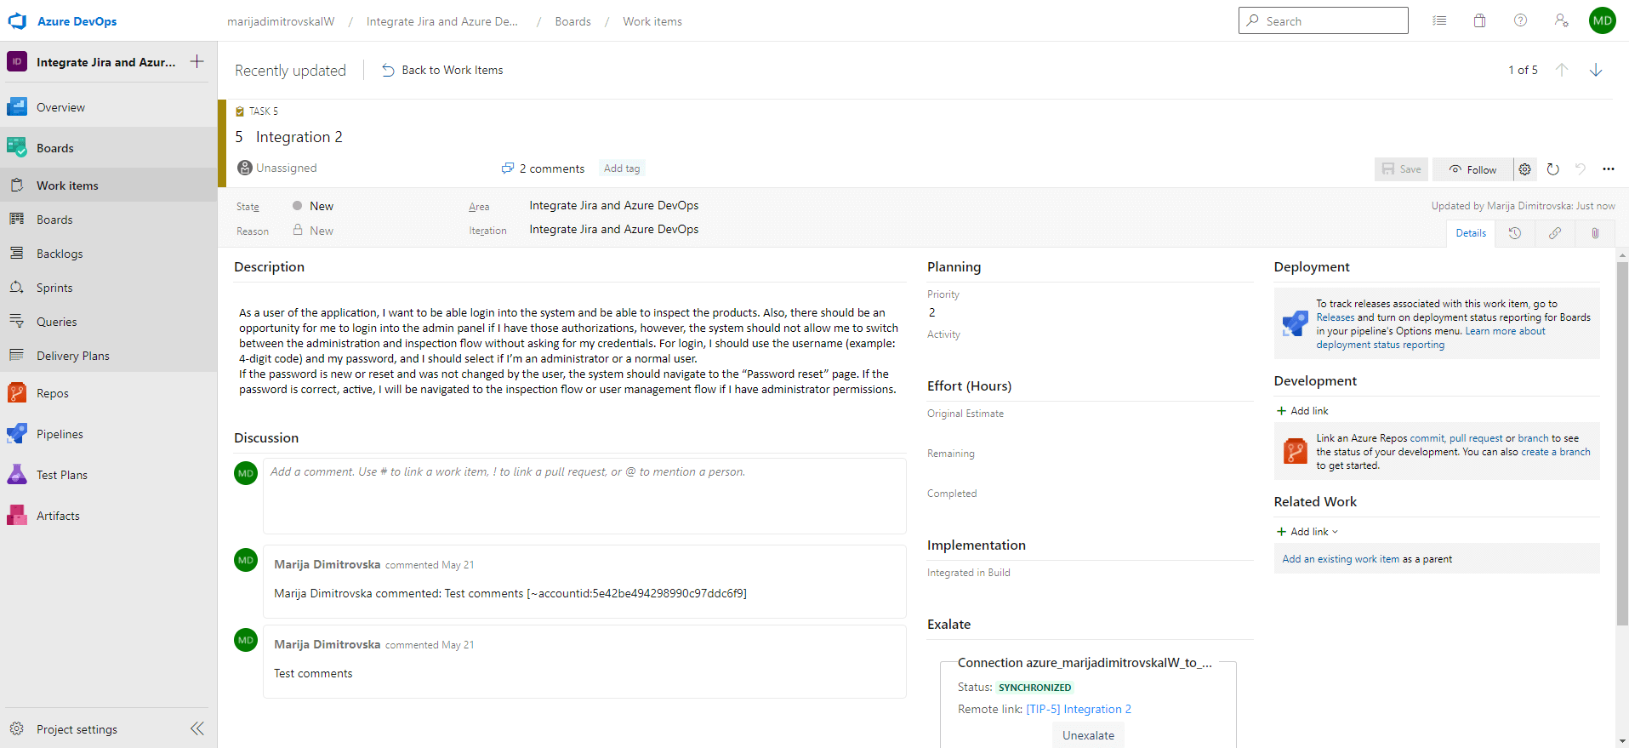
Task: Expand Add link dropdown under Related Work
Action: click(1307, 532)
